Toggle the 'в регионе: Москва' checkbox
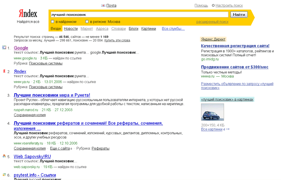 point(87,22)
